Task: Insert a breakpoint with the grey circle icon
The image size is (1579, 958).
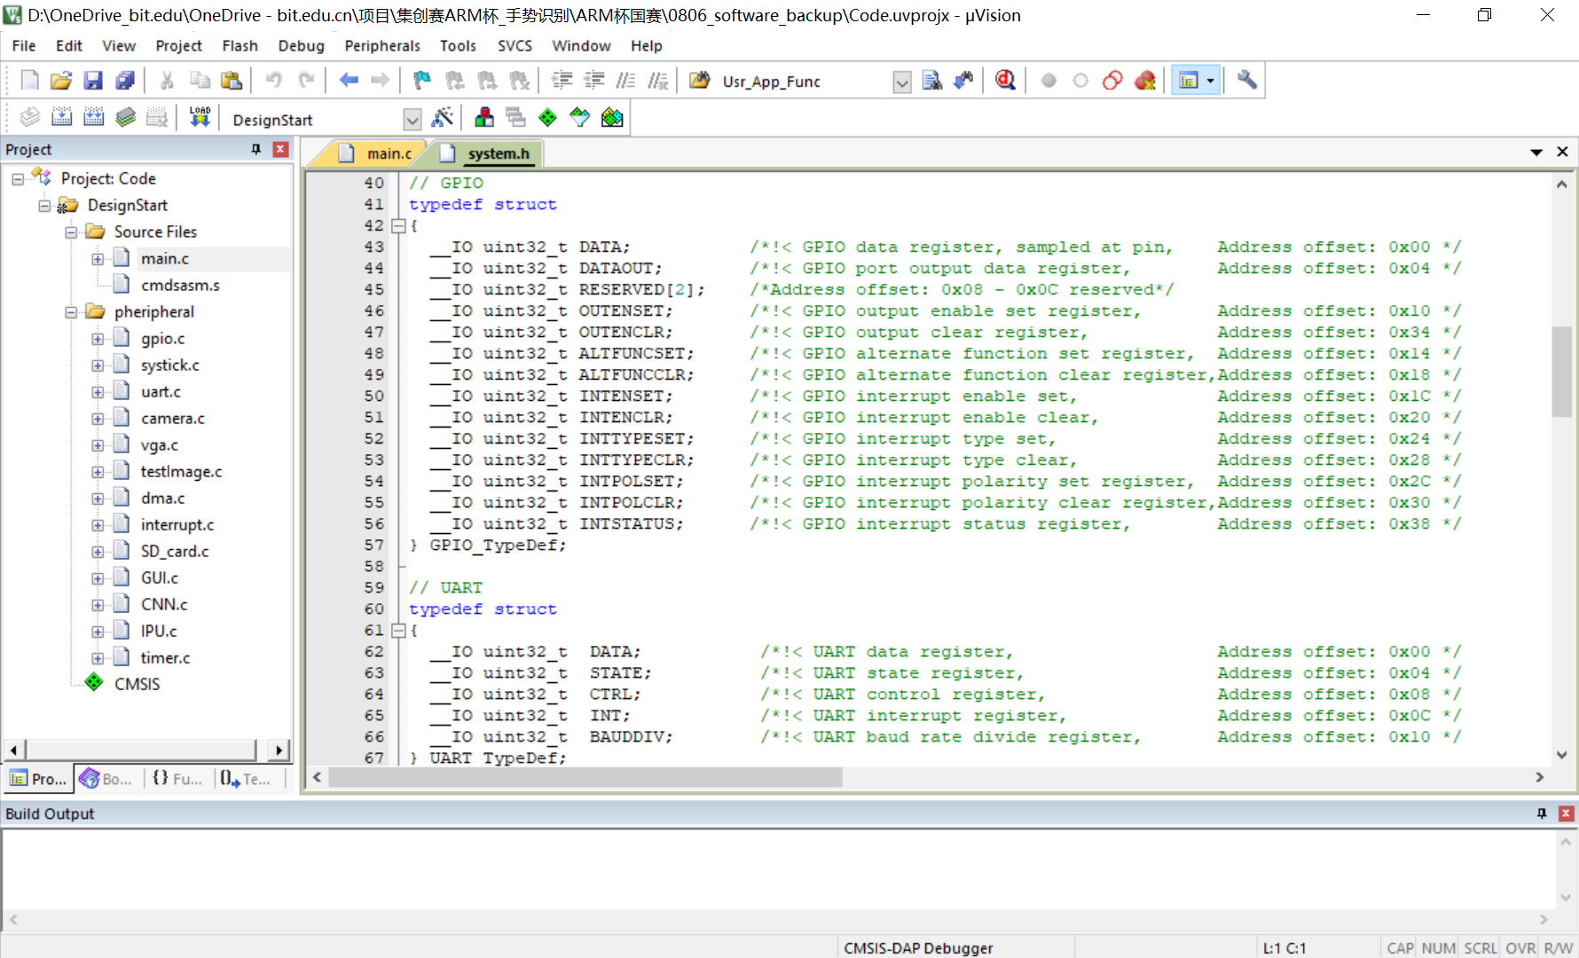Action: (x=1049, y=81)
